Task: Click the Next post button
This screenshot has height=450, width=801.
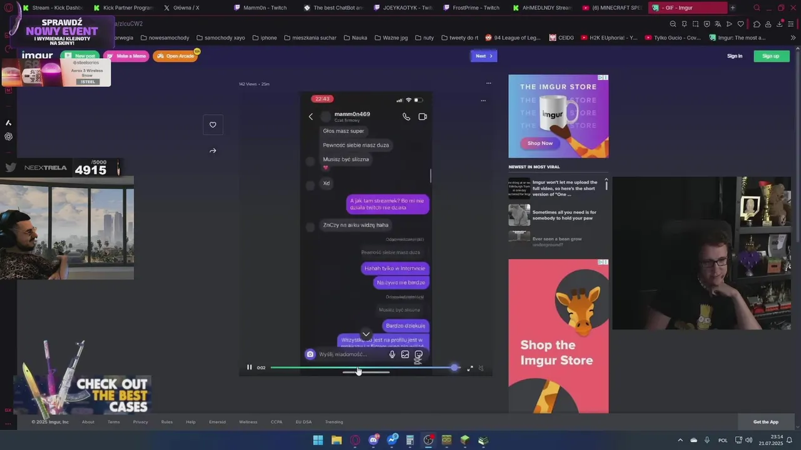Action: pos(484,56)
